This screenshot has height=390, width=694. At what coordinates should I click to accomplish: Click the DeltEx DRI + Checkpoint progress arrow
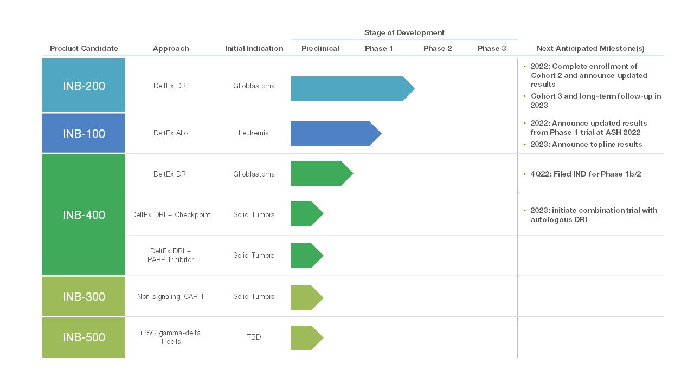(307, 213)
